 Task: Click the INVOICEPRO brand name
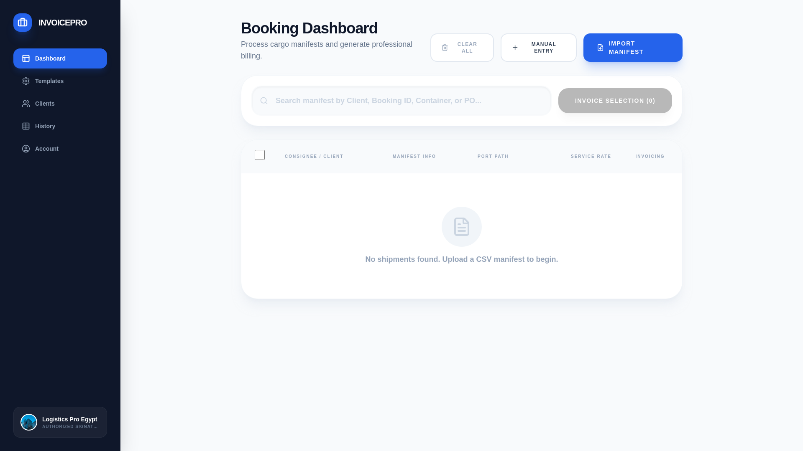(63, 23)
